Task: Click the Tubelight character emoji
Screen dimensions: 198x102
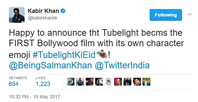Action: point(102,54)
